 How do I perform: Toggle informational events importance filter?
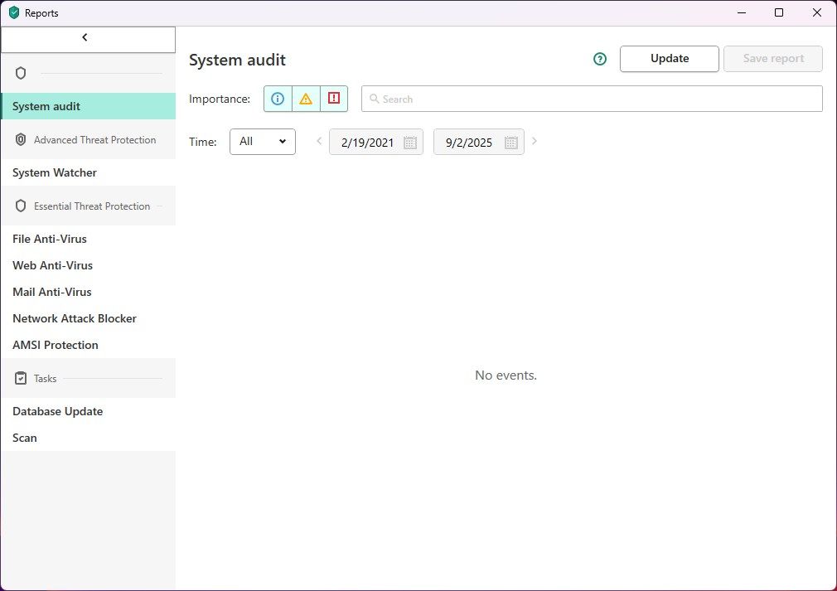278,99
